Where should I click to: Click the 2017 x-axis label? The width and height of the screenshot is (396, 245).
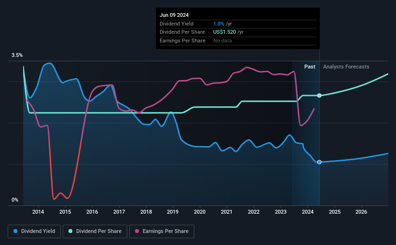click(119, 212)
